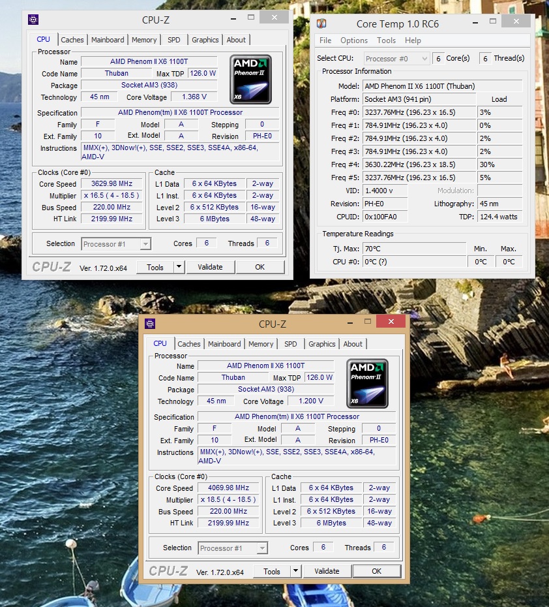Expand Processor #1 selection in bottom CPU-Z window
549x607 pixels.
point(233,548)
